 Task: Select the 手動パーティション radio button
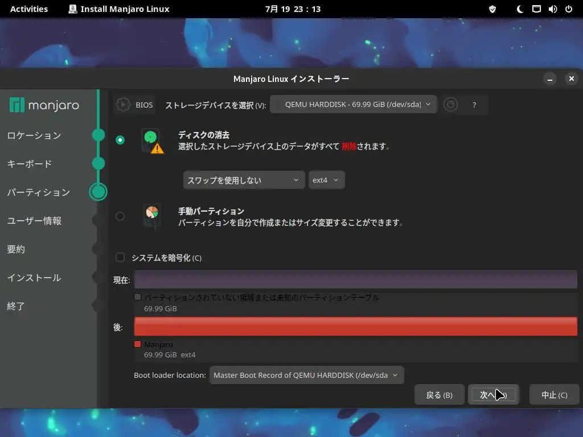(120, 216)
